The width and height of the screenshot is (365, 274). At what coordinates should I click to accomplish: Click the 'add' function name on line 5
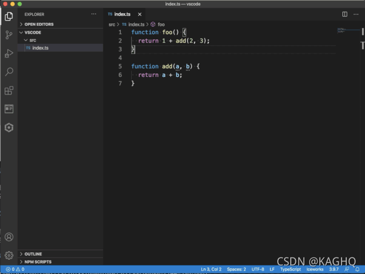(x=167, y=66)
